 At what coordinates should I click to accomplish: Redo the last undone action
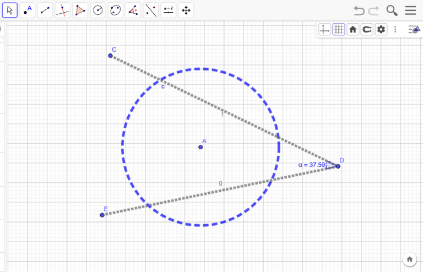[x=373, y=10]
